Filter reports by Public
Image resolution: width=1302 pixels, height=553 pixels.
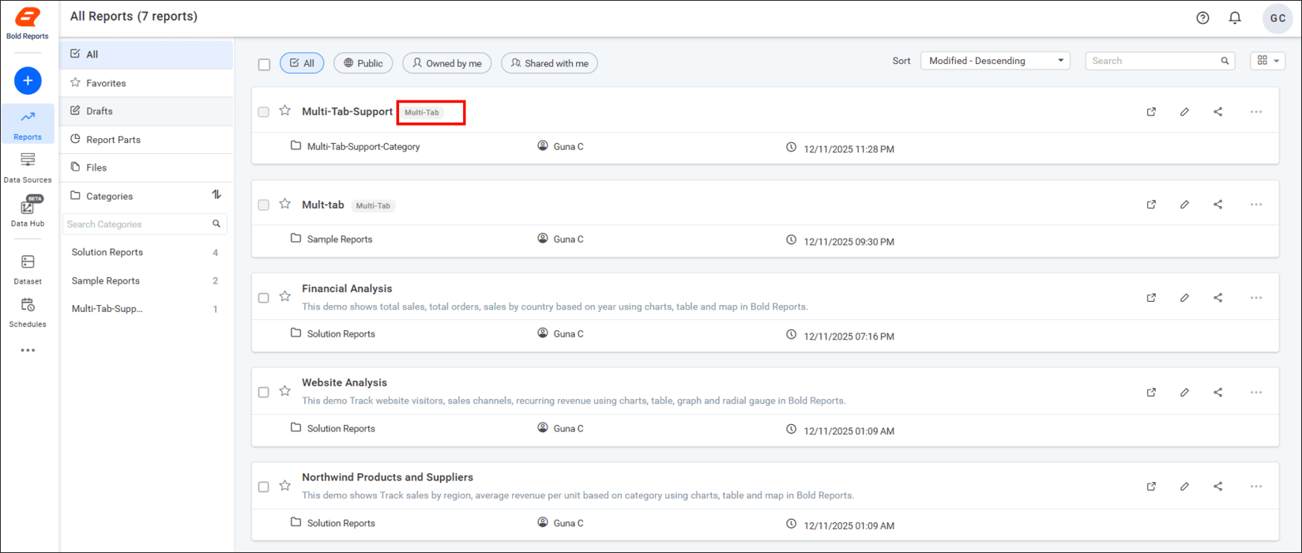tap(363, 63)
